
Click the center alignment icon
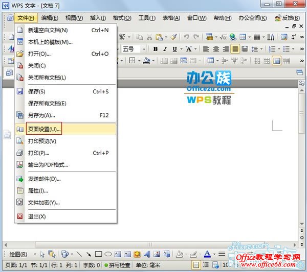tap(215, 49)
